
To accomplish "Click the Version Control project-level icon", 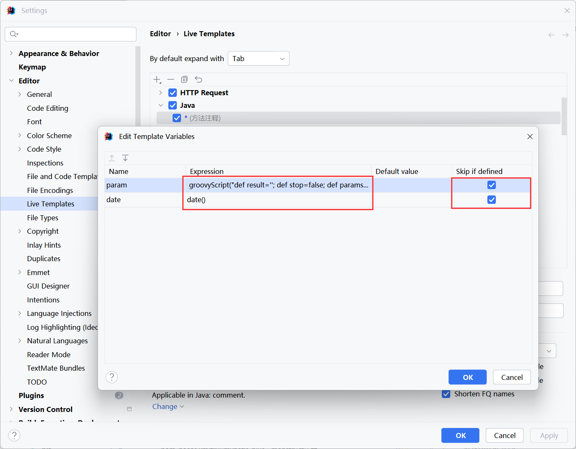I will click(129, 409).
